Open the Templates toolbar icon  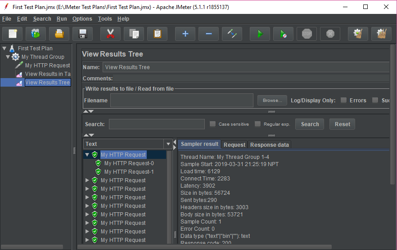pos(36,34)
